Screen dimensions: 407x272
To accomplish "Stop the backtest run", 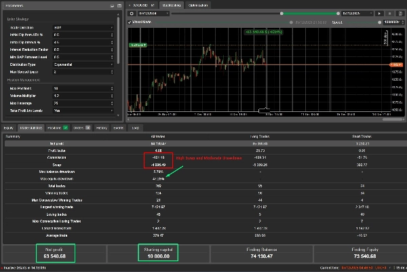I will 389,14.
